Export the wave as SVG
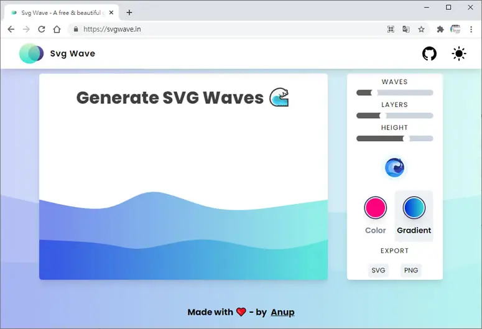482x329 pixels. tap(378, 271)
